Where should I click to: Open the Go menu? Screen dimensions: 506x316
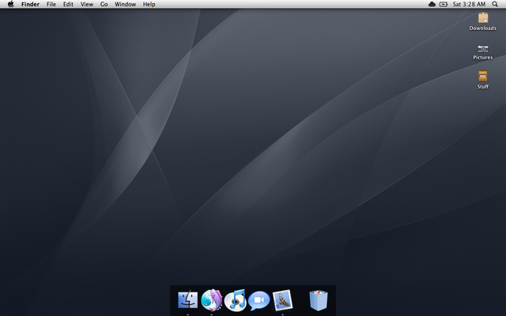[104, 4]
